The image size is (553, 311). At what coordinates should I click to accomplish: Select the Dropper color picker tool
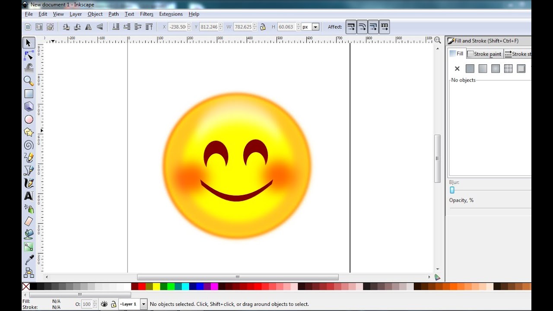[x=29, y=260]
